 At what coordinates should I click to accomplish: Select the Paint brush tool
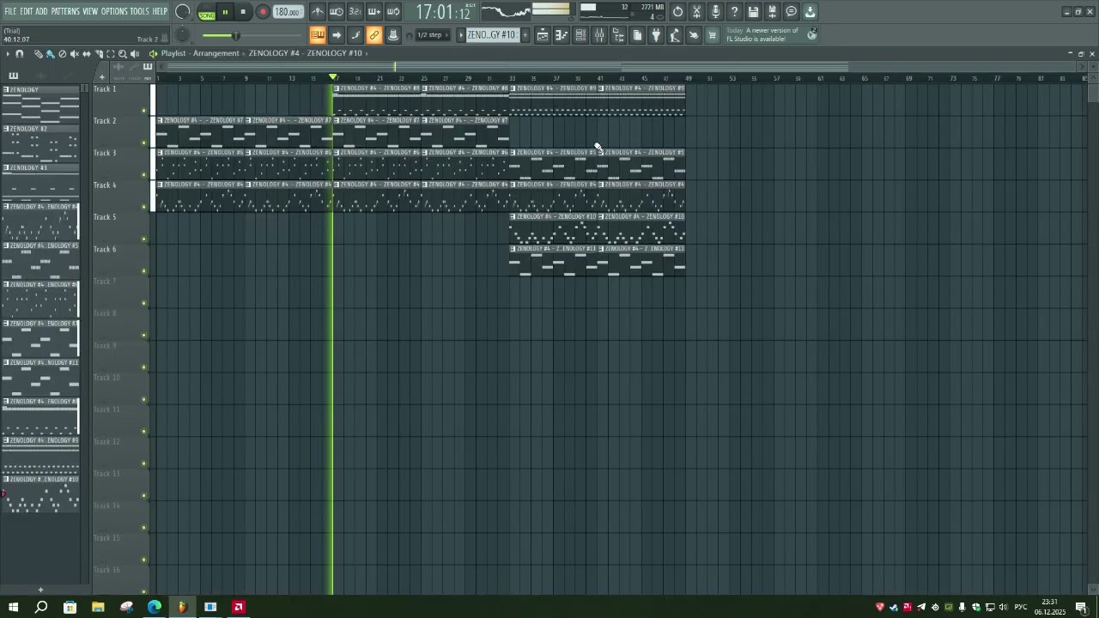[x=51, y=54]
